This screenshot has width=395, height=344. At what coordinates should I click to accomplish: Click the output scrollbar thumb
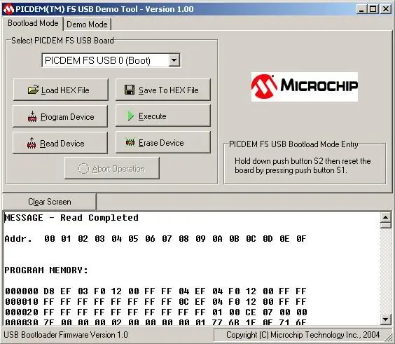[386, 225]
